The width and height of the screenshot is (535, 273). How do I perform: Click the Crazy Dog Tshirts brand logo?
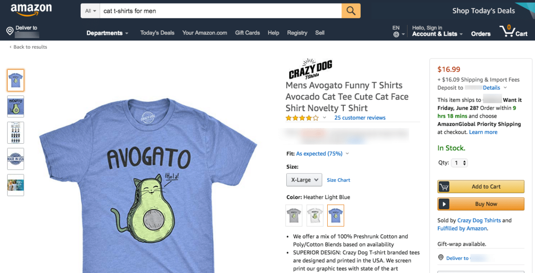click(x=310, y=70)
